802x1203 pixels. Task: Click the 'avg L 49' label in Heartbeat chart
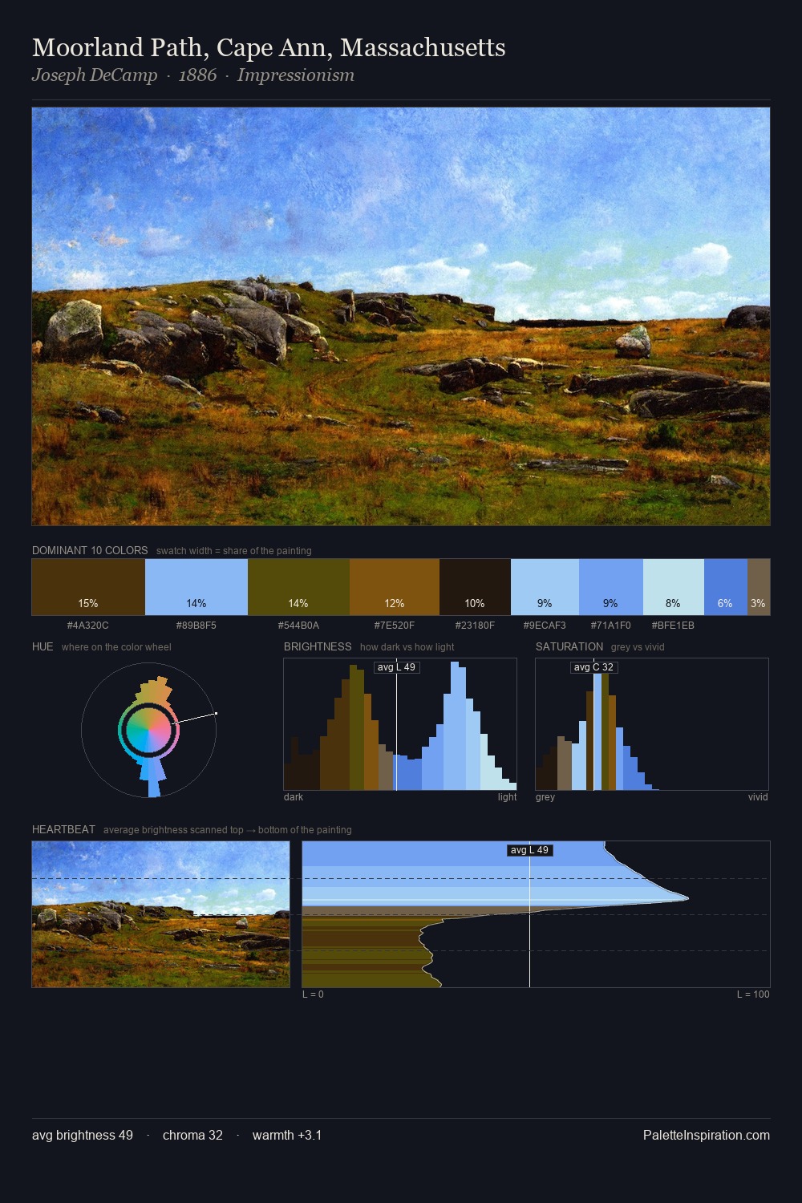529,850
